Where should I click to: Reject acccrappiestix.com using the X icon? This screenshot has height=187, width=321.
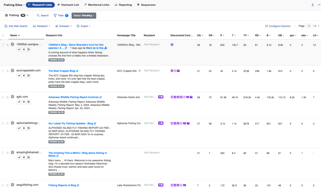(x=24, y=75)
